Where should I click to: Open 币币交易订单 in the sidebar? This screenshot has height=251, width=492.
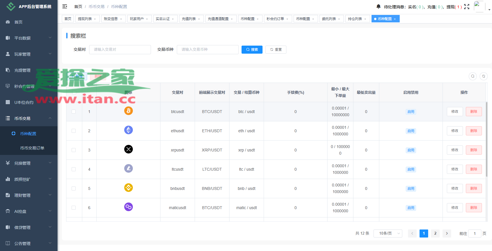[32, 148]
